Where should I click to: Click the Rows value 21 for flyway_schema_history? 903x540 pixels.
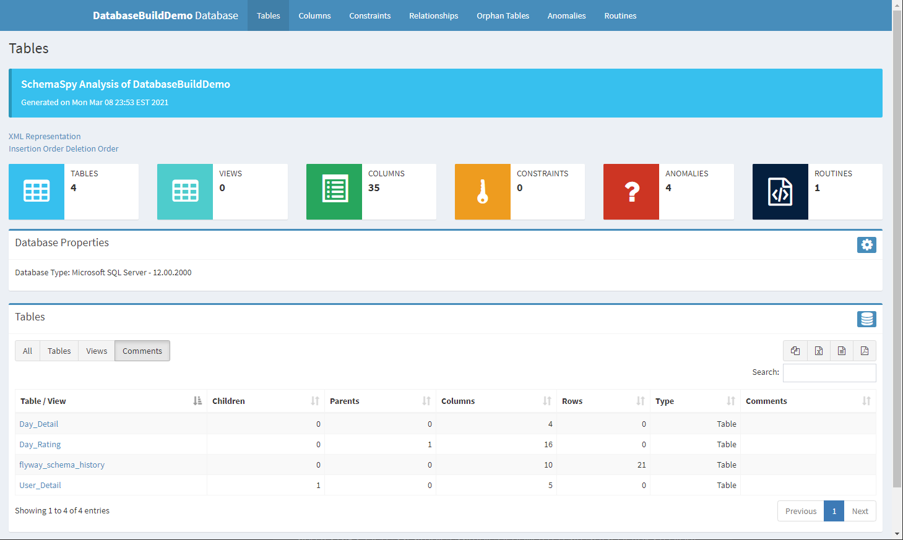(641, 465)
